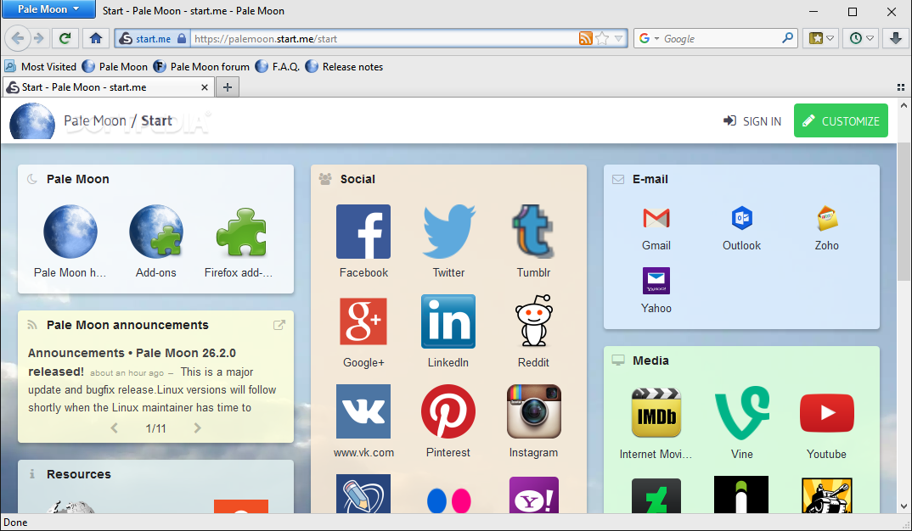Open the History clock dropdown
This screenshot has height=531, width=912.
click(x=861, y=38)
